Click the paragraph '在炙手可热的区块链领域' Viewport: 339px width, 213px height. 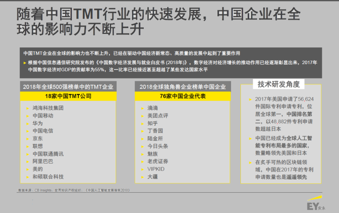tap(284, 170)
